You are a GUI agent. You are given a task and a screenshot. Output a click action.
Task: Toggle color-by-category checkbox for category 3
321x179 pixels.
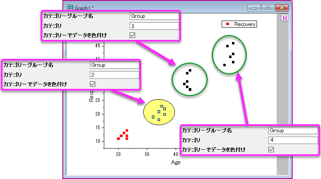click(132, 35)
